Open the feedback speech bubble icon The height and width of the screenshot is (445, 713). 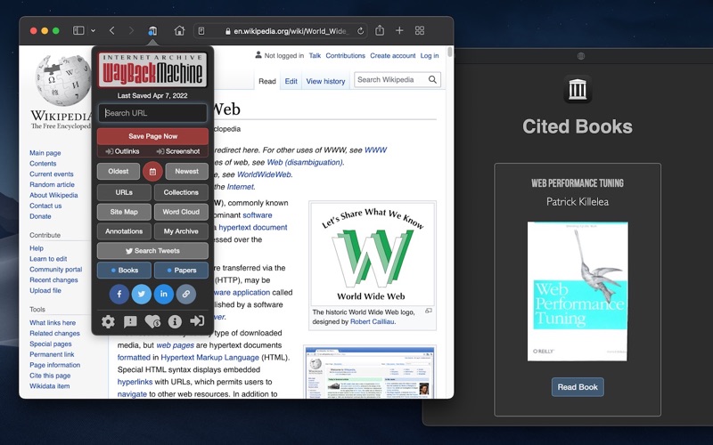130,321
